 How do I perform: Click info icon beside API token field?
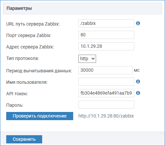point(138,93)
